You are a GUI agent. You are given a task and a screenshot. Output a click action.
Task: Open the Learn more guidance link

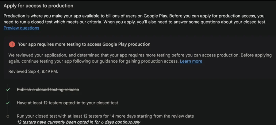point(191,61)
